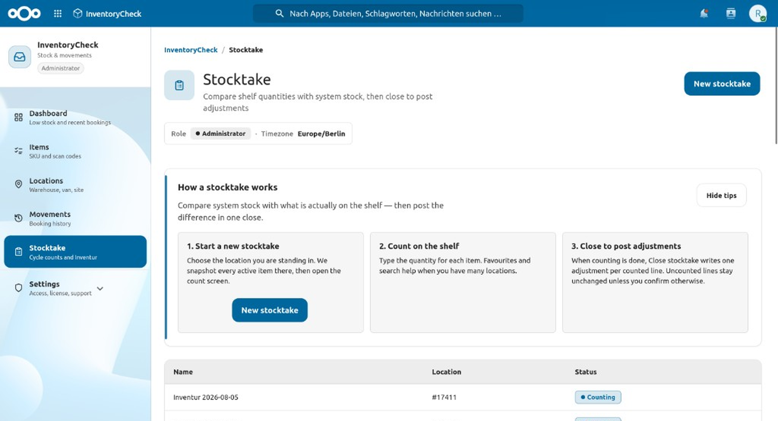Open the Items section
Image resolution: width=778 pixels, height=421 pixels.
[x=75, y=151]
